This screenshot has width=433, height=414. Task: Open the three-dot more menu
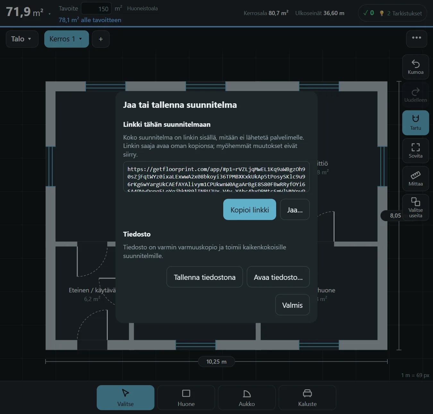(416, 39)
